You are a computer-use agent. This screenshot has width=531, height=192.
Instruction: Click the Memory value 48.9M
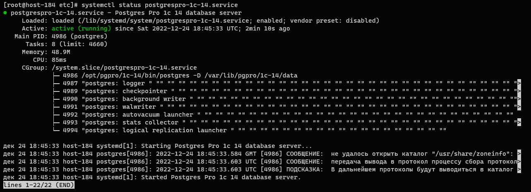(x=61, y=52)
